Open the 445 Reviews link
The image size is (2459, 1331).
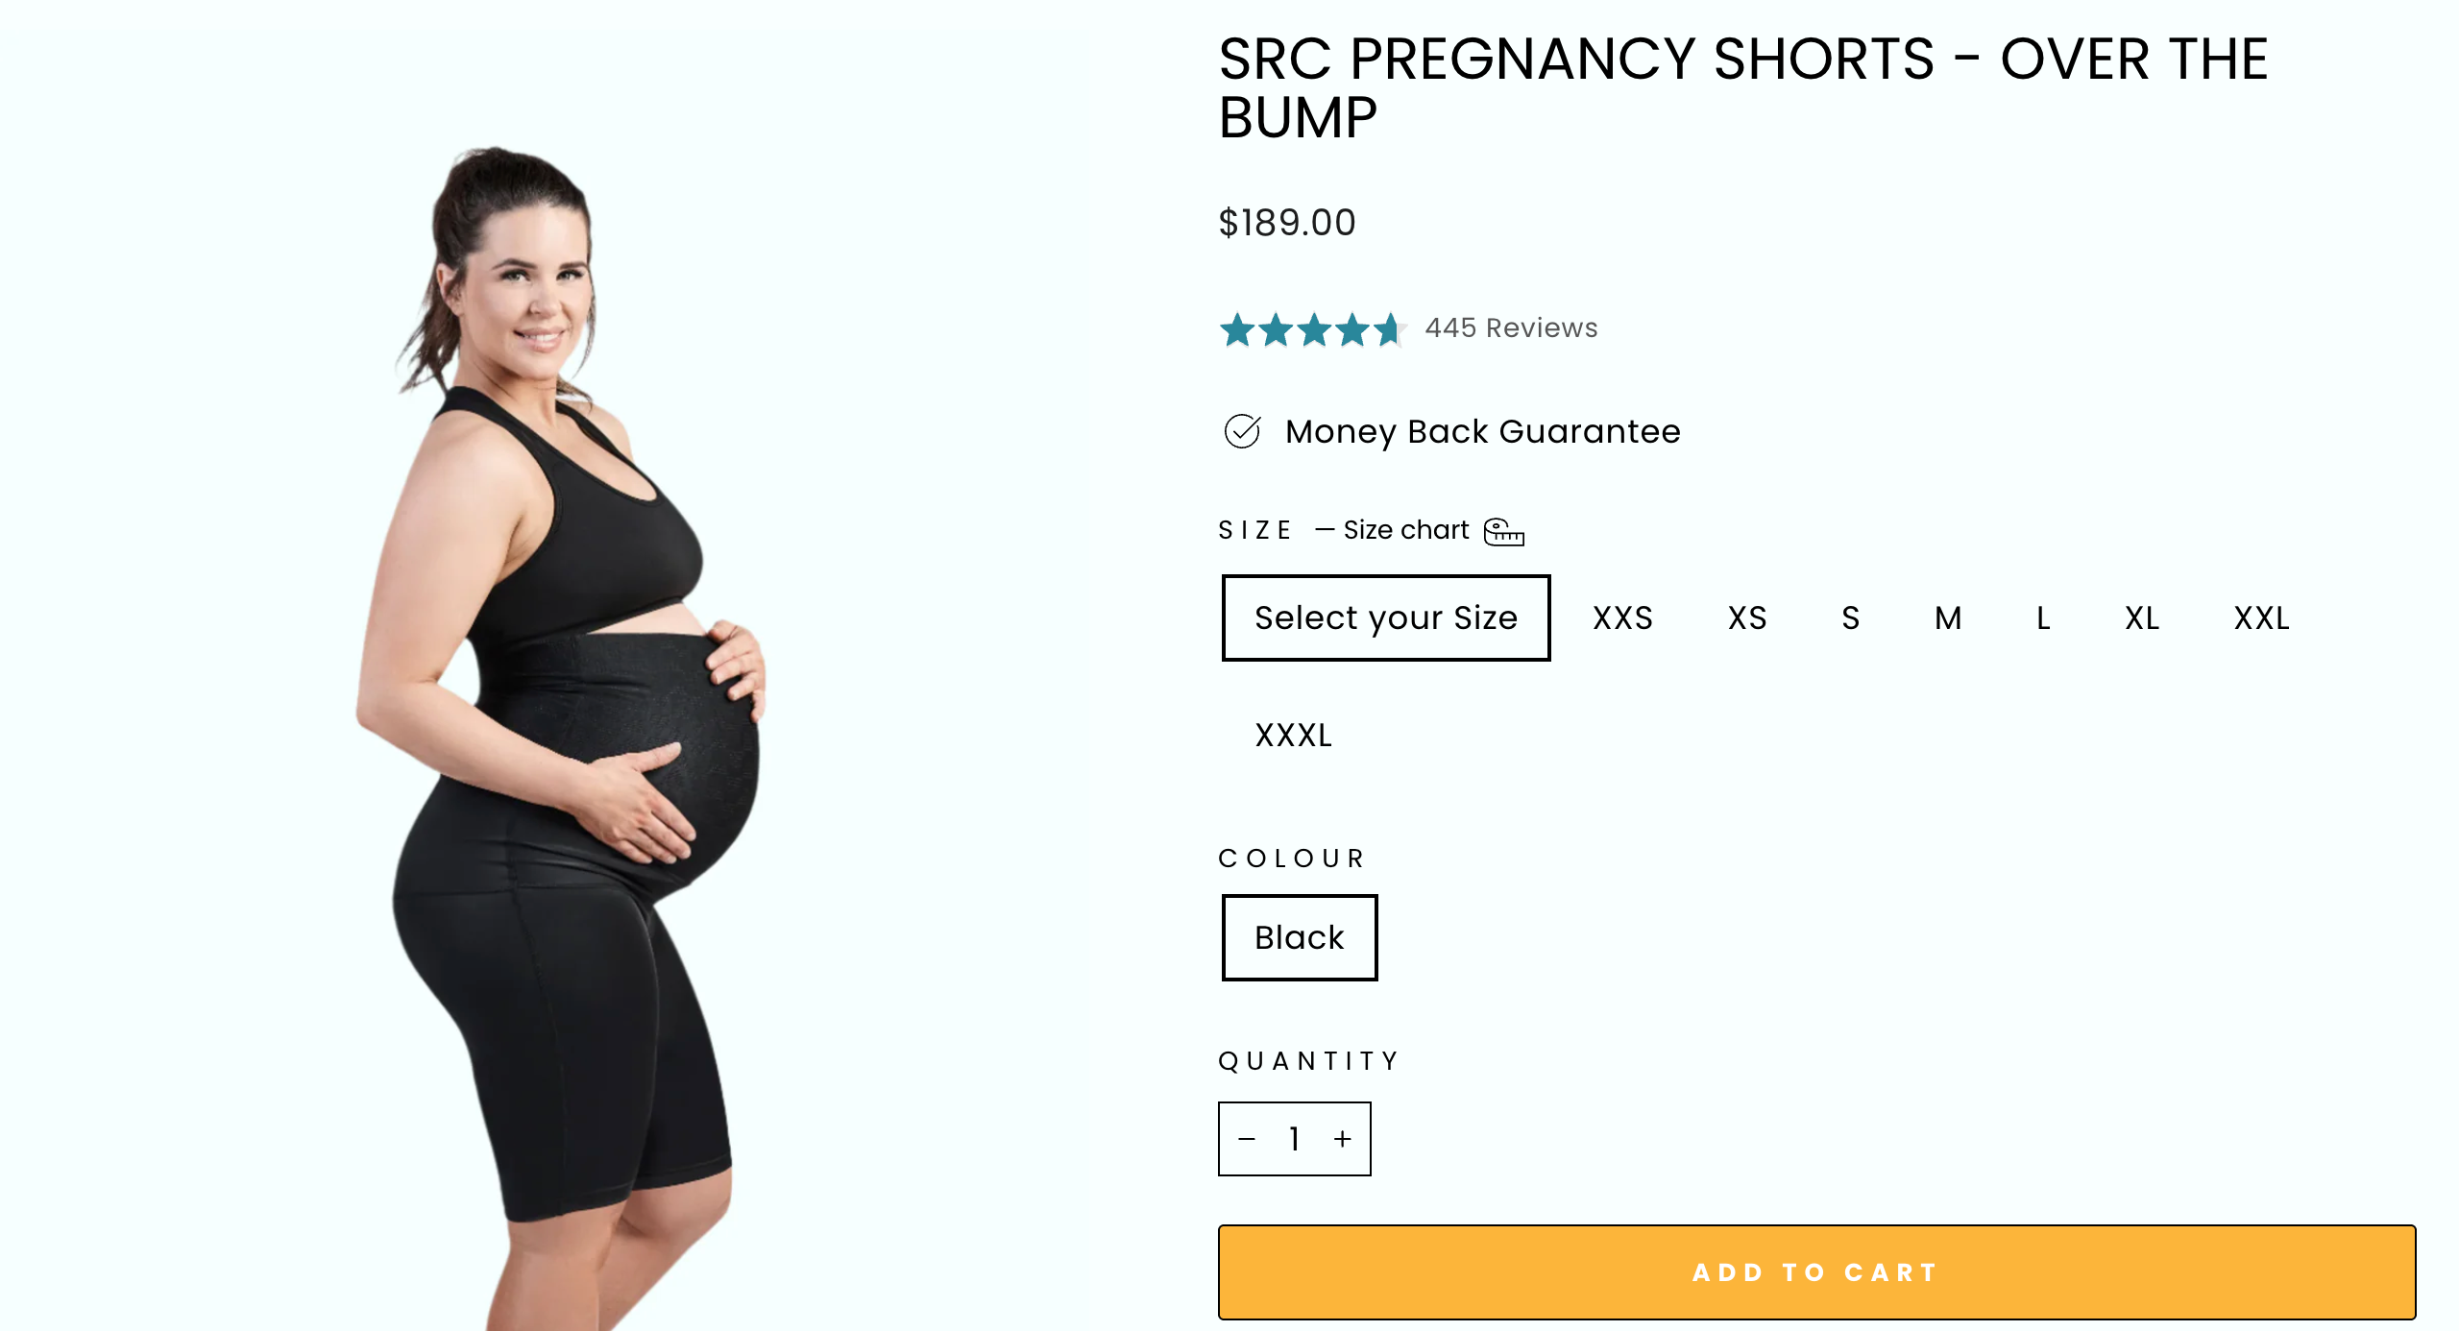[1511, 328]
